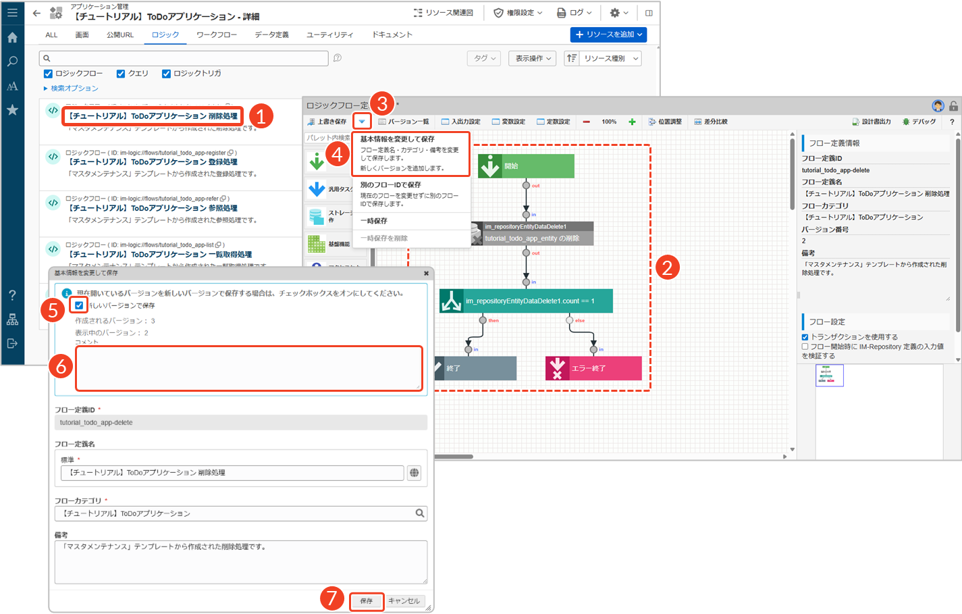Click the red minus zoom-out icon

(x=586, y=122)
